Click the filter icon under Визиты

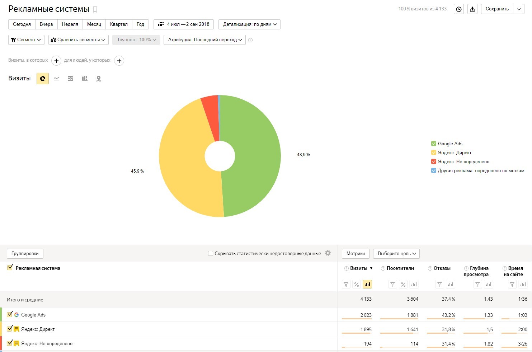(x=346, y=285)
